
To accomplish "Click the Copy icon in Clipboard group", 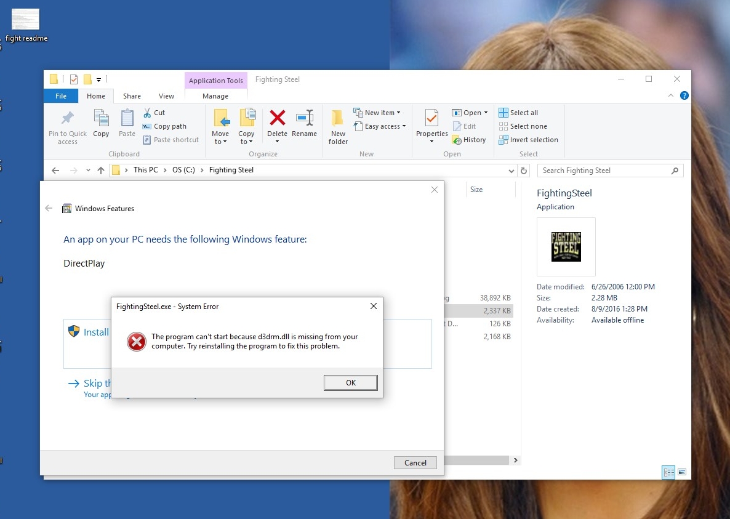I will tap(101, 118).
